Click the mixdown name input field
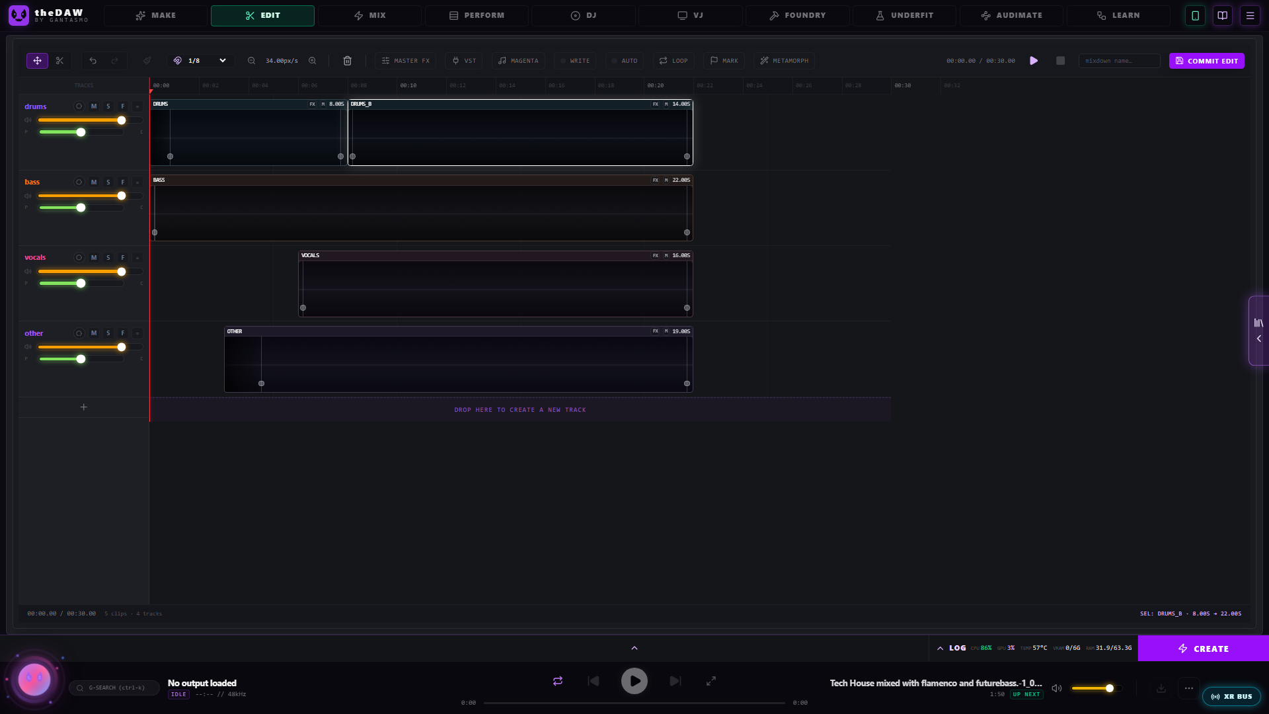 [x=1119, y=61]
